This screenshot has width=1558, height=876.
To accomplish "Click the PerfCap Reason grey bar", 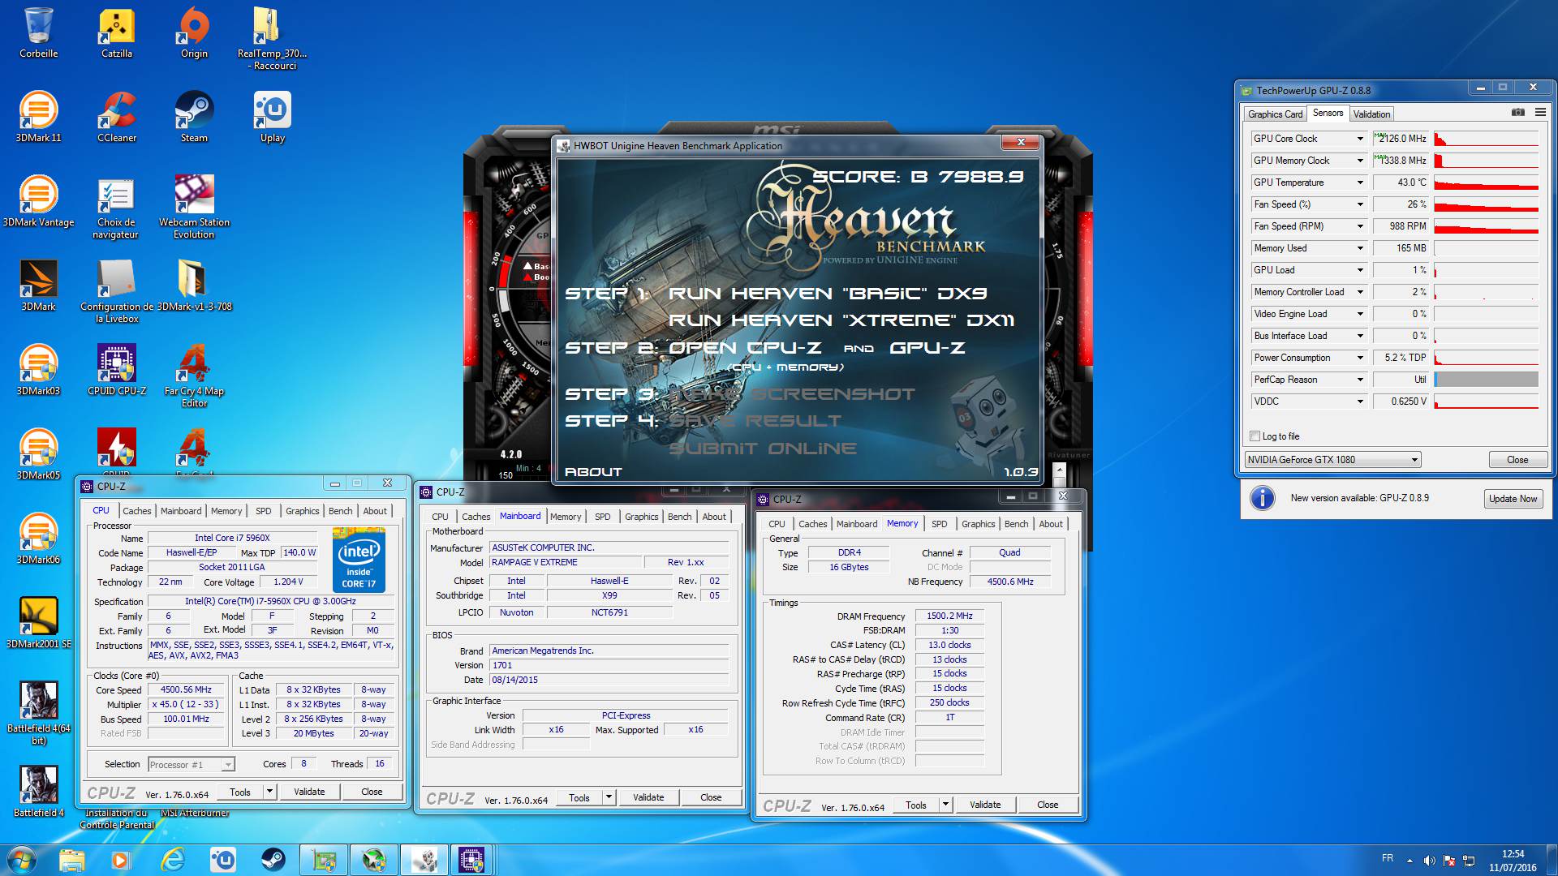I will coord(1486,380).
